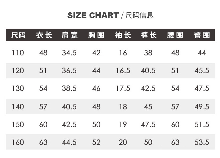Image resolution: width=220 pixels, height=158 pixels.
Task: Click the size 150 row label
Action: pos(18,124)
